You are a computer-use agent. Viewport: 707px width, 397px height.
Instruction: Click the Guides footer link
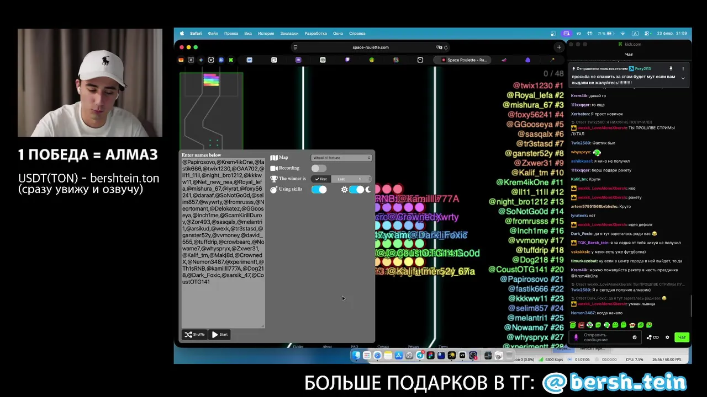[x=298, y=346]
